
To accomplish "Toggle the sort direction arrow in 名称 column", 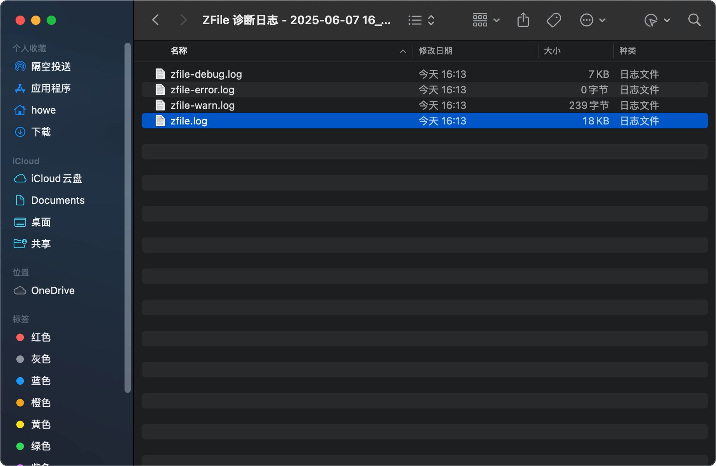I will [403, 51].
